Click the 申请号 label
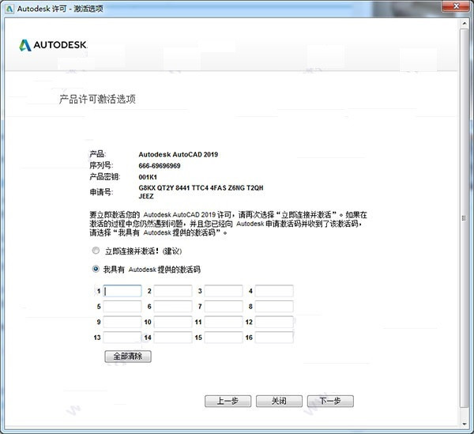The image size is (474, 434). point(101,192)
